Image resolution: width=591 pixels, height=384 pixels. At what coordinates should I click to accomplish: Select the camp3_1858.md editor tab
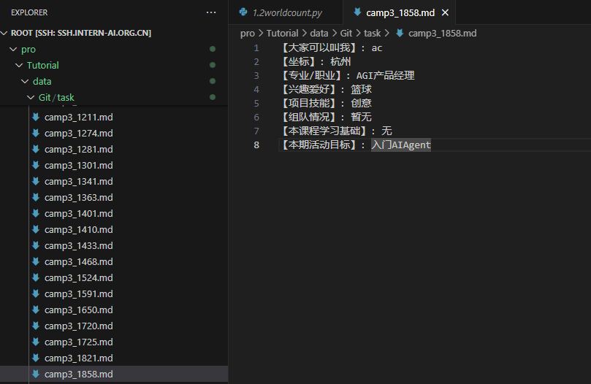(x=400, y=13)
